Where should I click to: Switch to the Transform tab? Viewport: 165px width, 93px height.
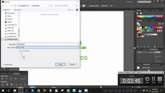click(x=4, y=74)
